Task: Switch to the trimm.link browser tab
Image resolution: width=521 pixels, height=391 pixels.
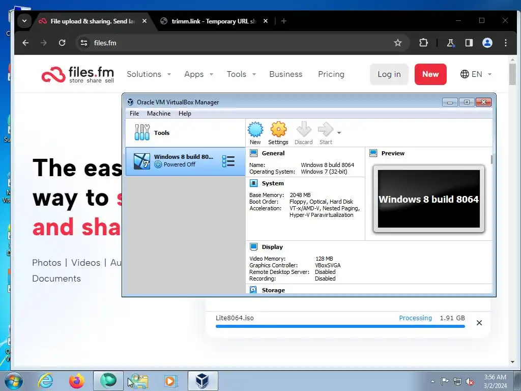Action: point(214,21)
